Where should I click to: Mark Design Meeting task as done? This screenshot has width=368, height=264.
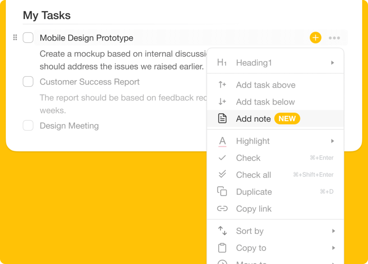point(28,126)
